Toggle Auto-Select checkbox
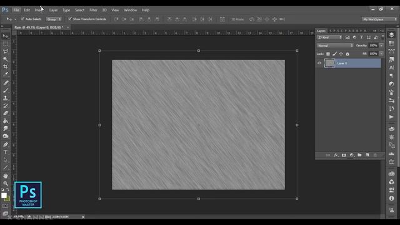The width and height of the screenshot is (400, 225). [x=22, y=19]
